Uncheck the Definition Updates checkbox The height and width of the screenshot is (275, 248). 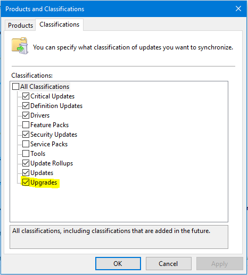[x=26, y=106]
